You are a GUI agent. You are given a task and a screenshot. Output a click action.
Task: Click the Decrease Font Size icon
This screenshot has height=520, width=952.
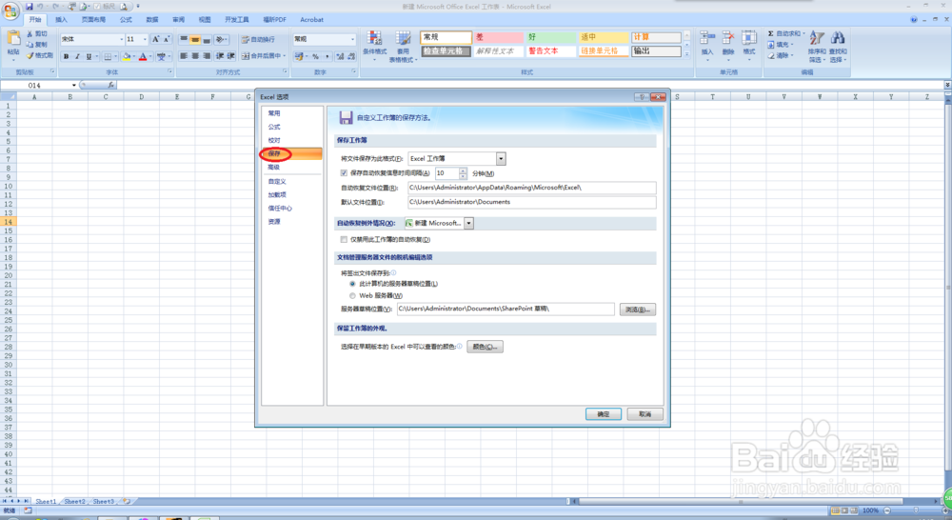[x=167, y=39]
